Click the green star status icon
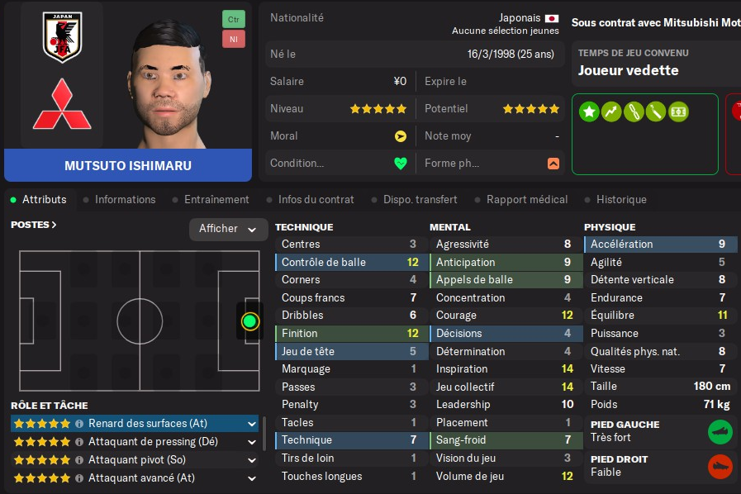The width and height of the screenshot is (741, 494). click(x=589, y=112)
